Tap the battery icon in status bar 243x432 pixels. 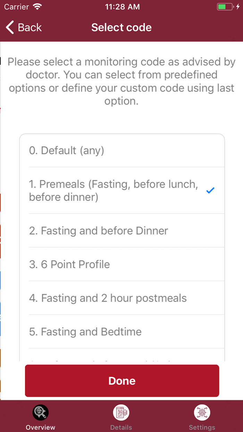click(x=225, y=7)
